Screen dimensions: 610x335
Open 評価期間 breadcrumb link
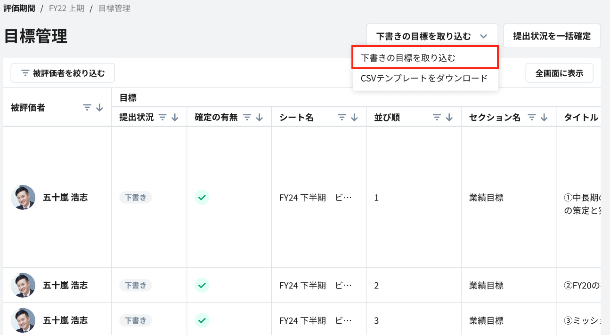[19, 8]
